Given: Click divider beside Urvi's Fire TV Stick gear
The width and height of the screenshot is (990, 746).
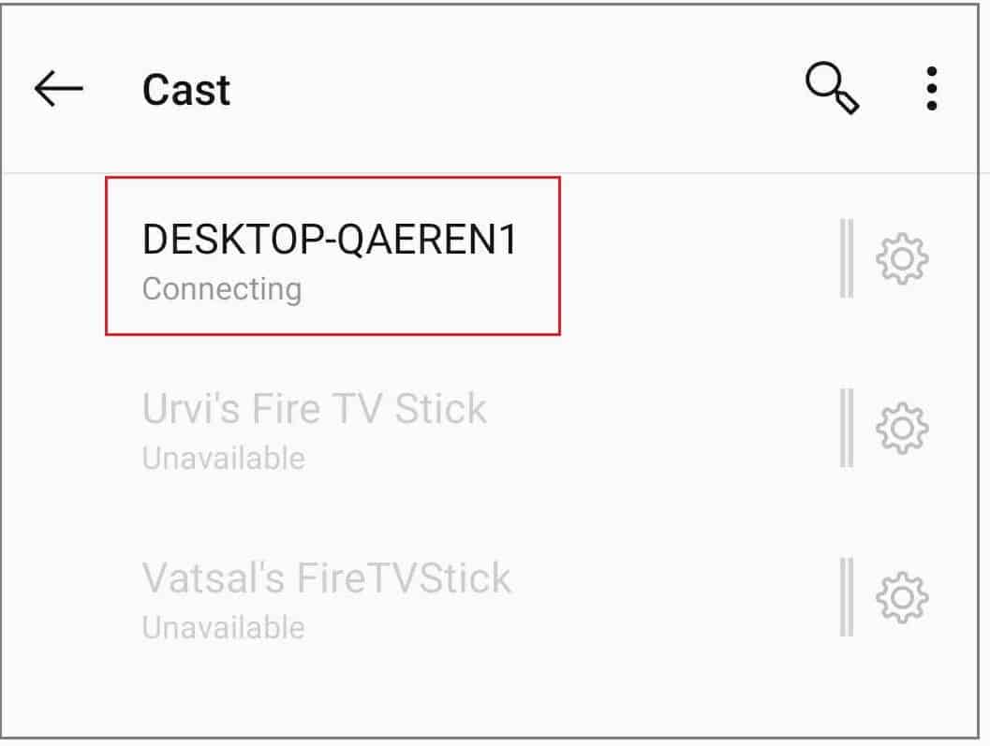Looking at the screenshot, I should click(847, 428).
